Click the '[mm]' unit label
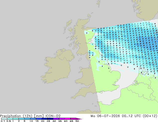Screen dimensions: 158x122 tap(39, 116)
